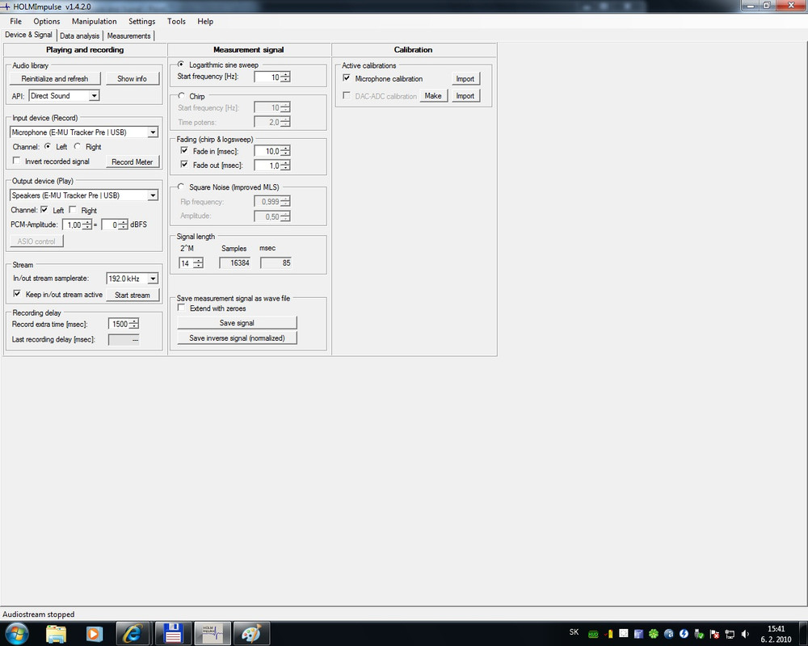Open the blue lightning bolt tray icon

pyautogui.click(x=684, y=634)
